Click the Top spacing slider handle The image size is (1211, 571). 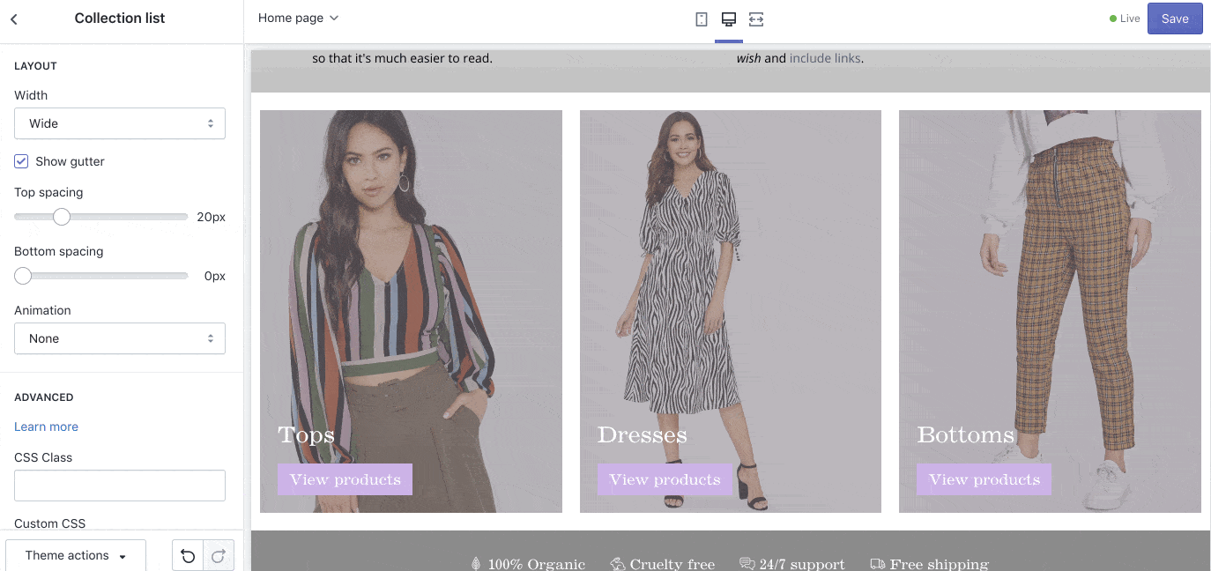click(62, 217)
